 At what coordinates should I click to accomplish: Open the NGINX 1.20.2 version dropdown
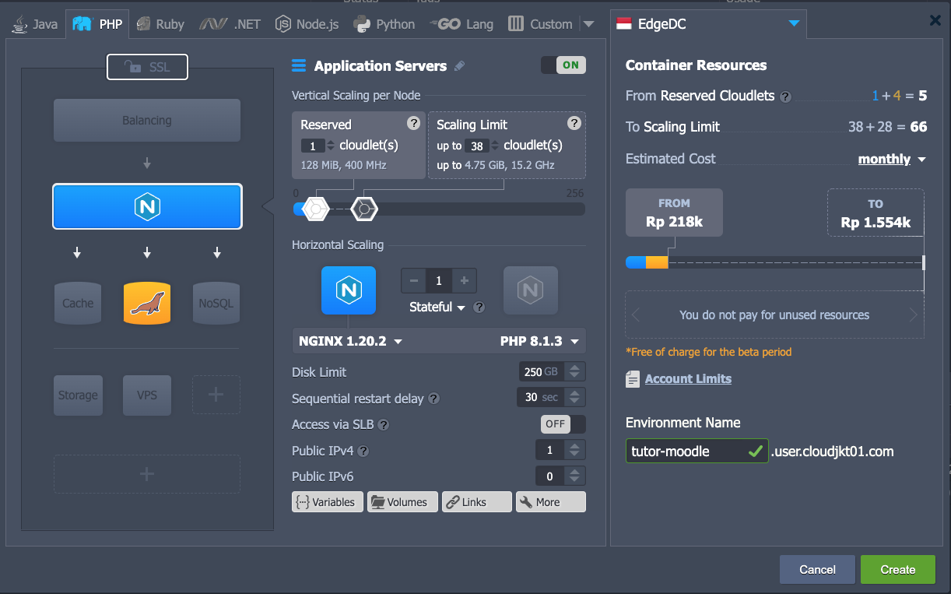click(x=350, y=341)
